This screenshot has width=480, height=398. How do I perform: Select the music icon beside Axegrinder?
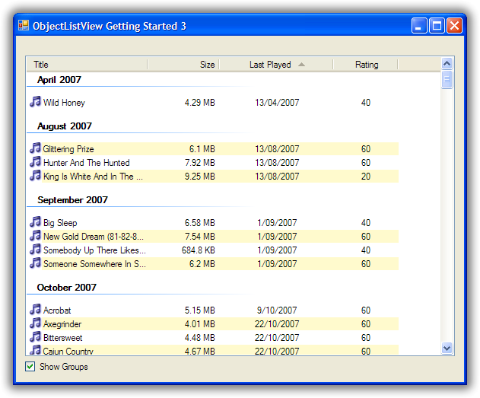pos(35,323)
